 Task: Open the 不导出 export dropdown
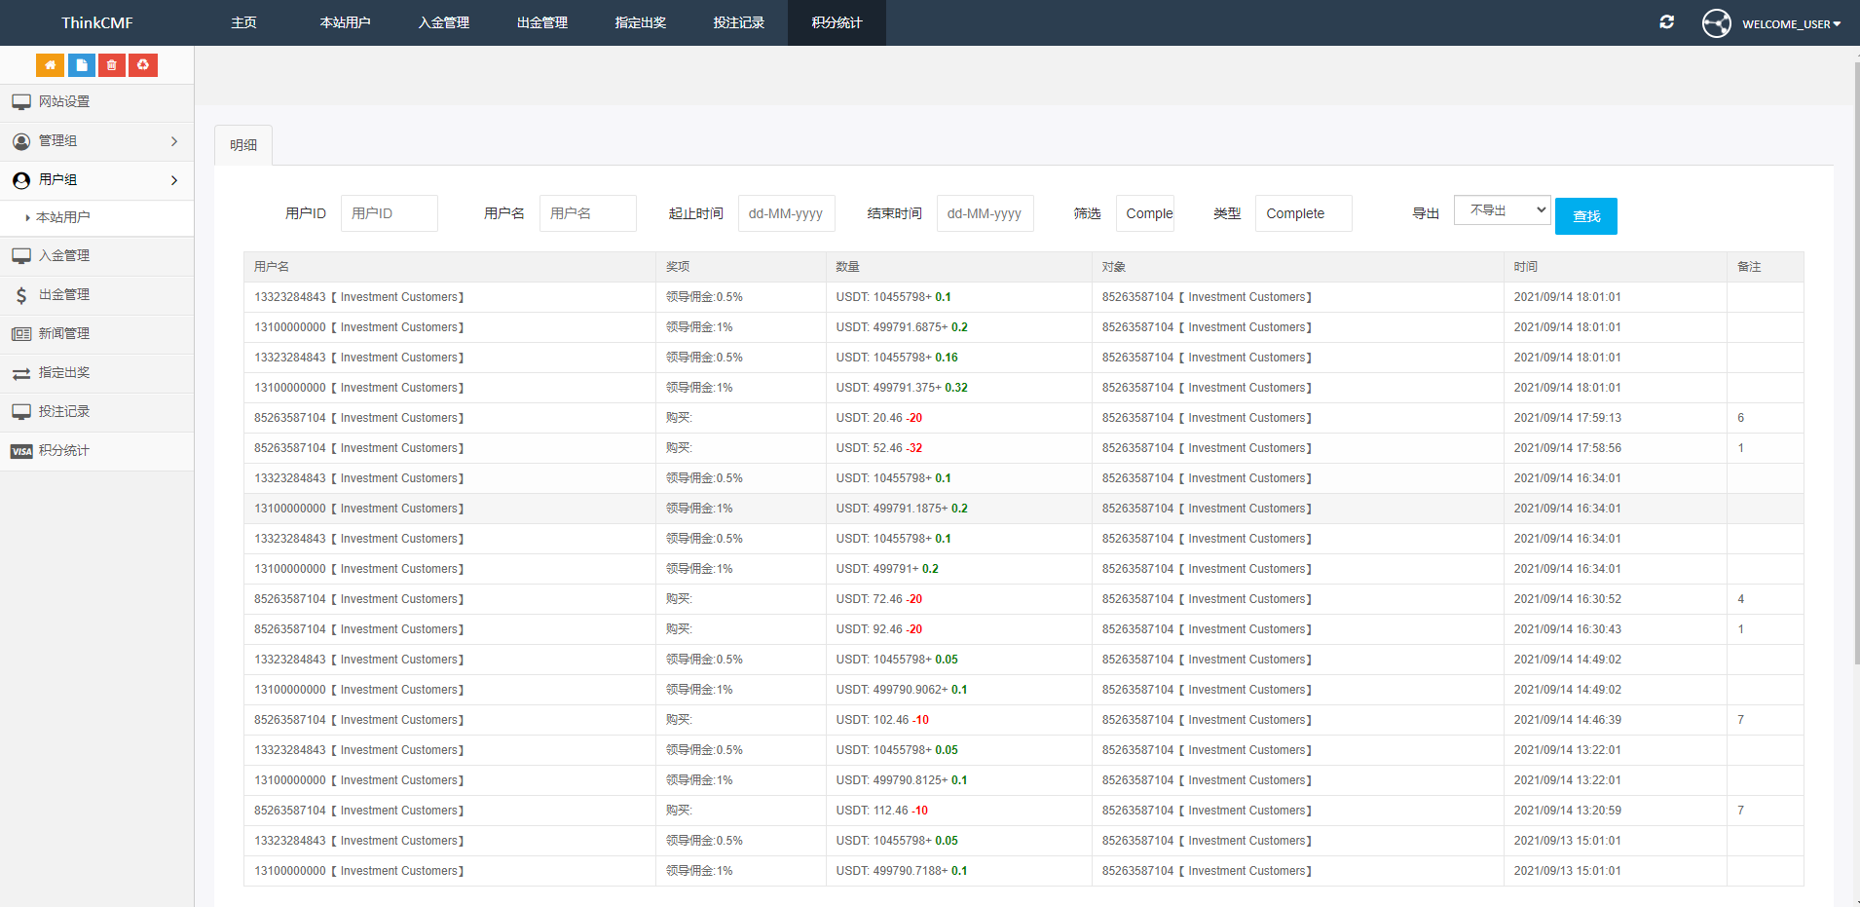click(x=1502, y=209)
